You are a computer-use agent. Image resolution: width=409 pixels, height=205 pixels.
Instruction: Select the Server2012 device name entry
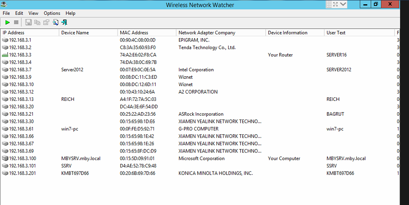pyautogui.click(x=72, y=69)
